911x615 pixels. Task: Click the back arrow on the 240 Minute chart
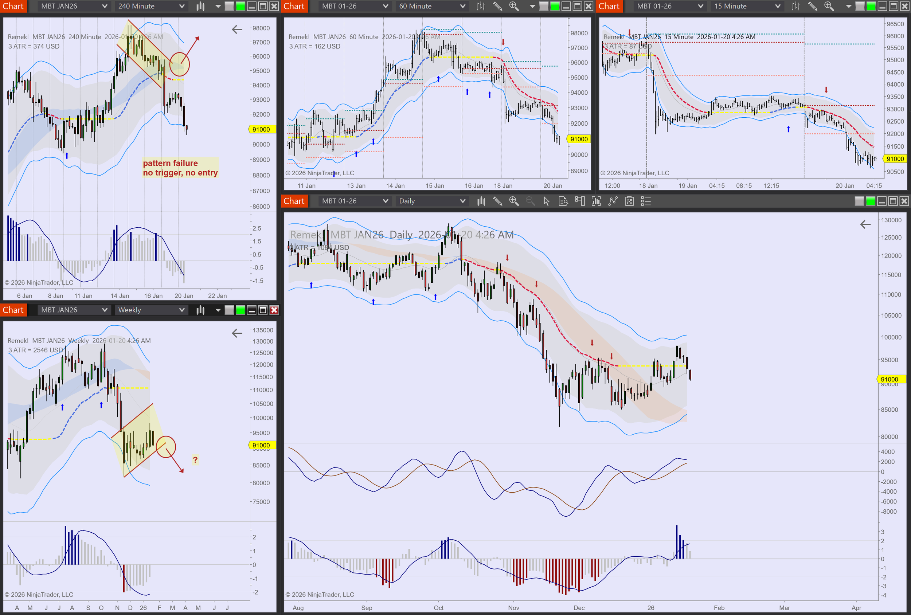coord(237,29)
